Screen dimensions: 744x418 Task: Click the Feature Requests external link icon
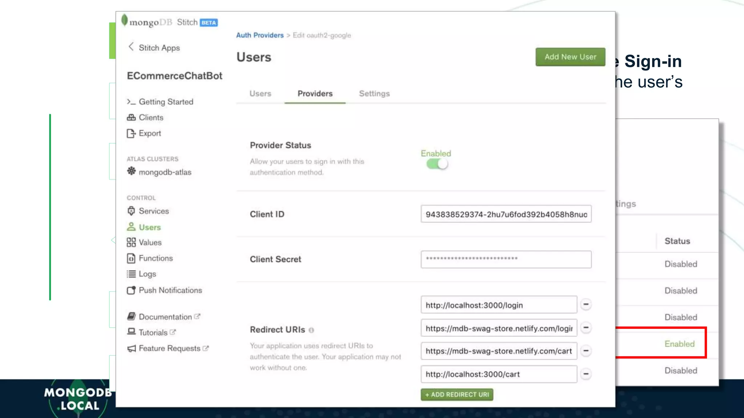click(x=206, y=348)
